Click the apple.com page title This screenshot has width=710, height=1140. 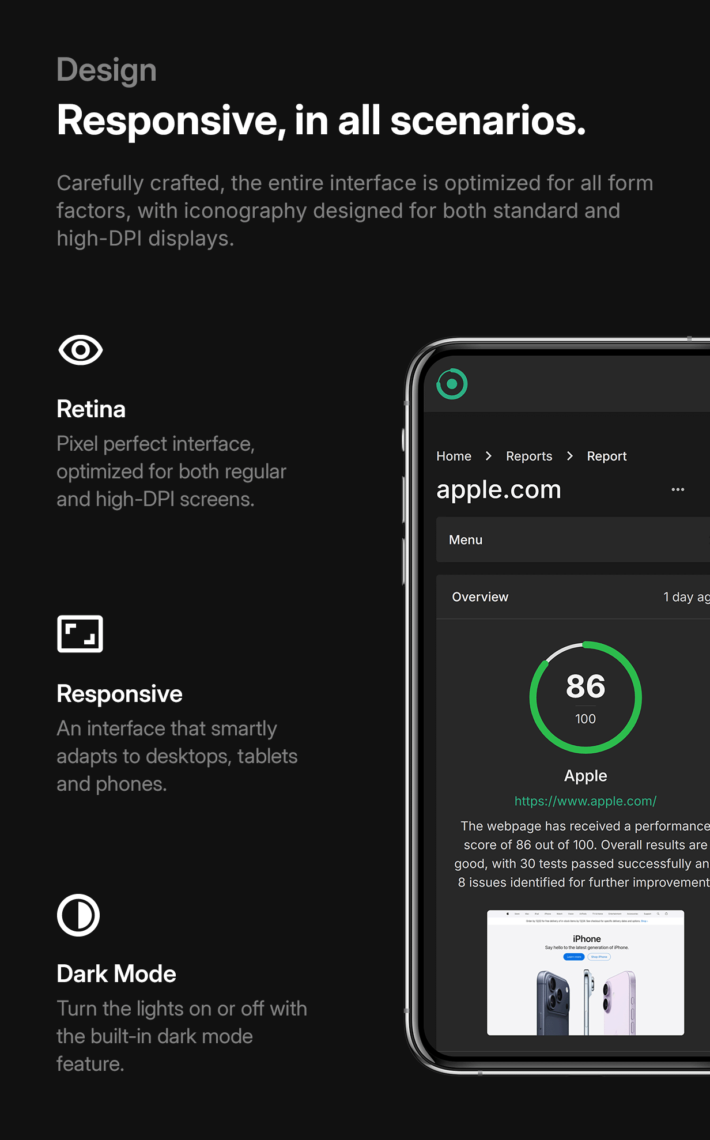(x=498, y=490)
